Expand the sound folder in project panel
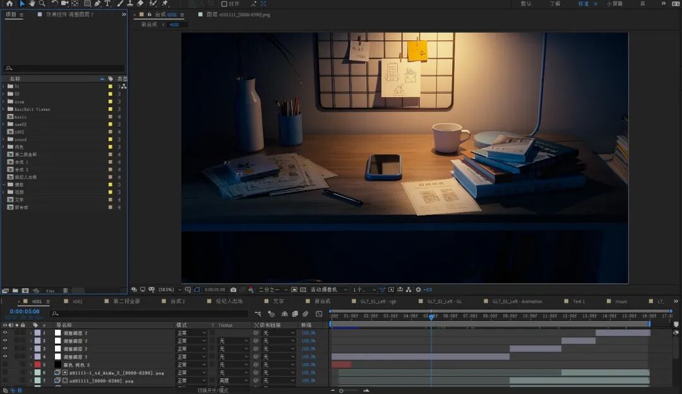This screenshot has width=682, height=394. [4, 139]
